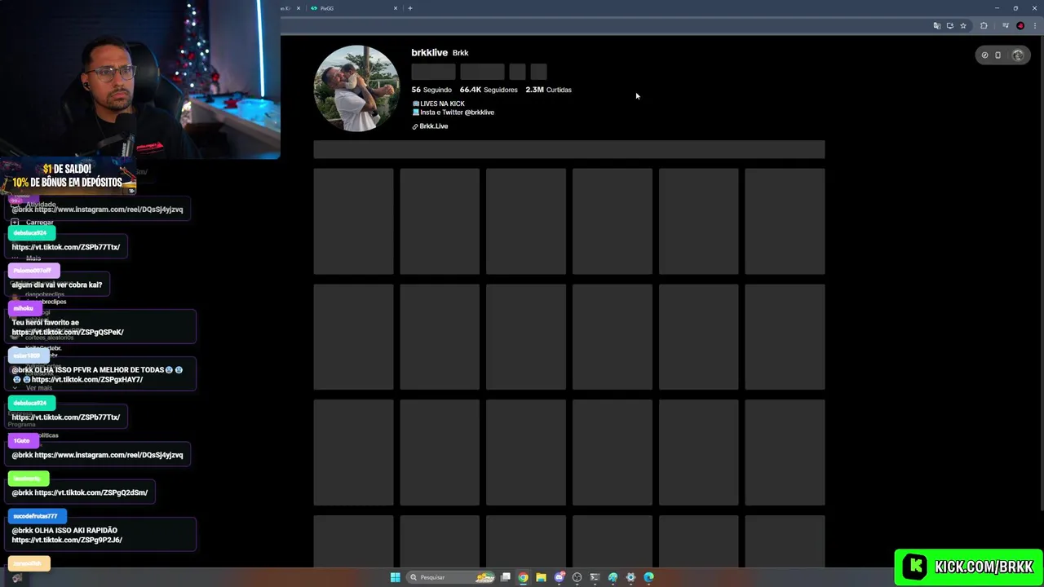Click the Insta e Twitter @brkklive line
The width and height of the screenshot is (1044, 587).
point(453,113)
